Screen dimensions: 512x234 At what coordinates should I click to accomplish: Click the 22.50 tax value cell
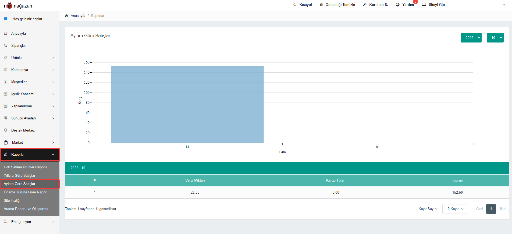pos(195,192)
